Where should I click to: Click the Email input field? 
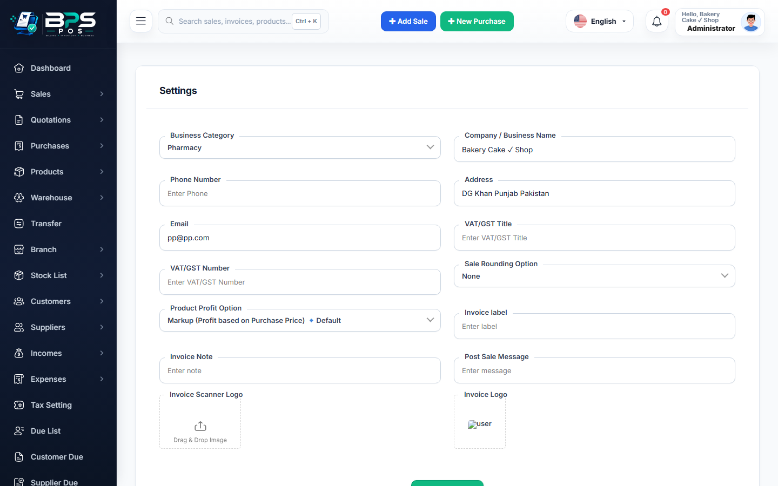tap(300, 238)
